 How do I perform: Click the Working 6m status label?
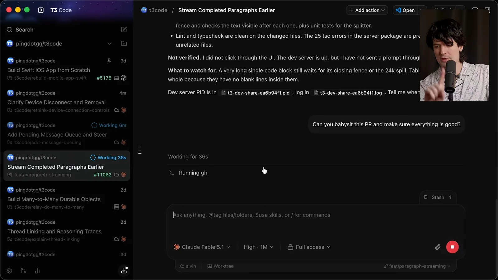(x=109, y=125)
